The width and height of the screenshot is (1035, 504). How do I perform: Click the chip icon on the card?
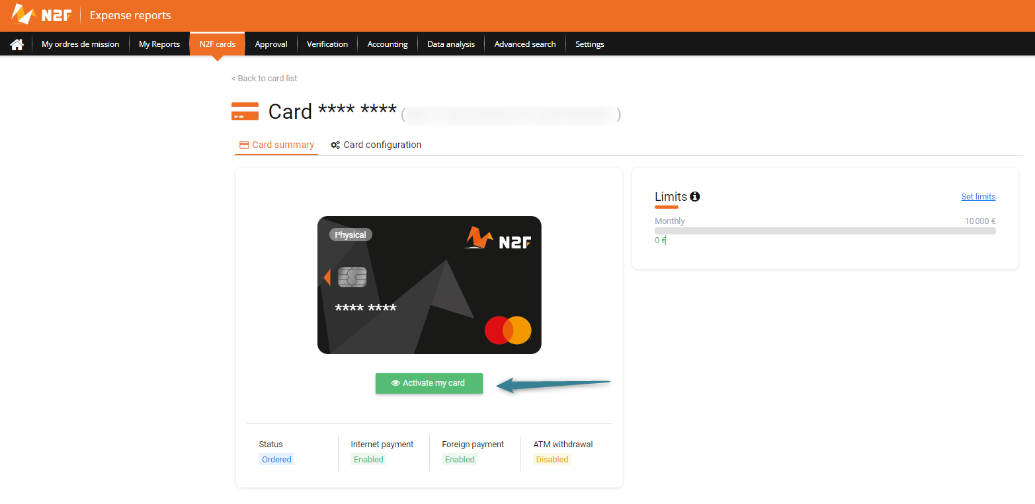pyautogui.click(x=352, y=277)
